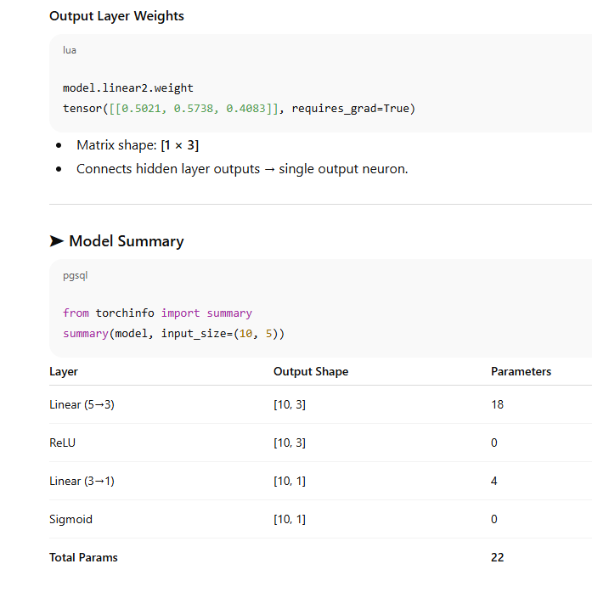Click the tensor values code line
The image size is (592, 609).
(239, 108)
